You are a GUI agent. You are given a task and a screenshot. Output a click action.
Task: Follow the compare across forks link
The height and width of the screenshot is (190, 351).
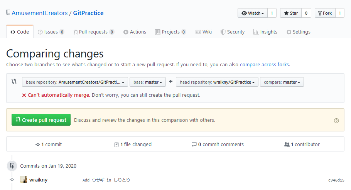265,64
